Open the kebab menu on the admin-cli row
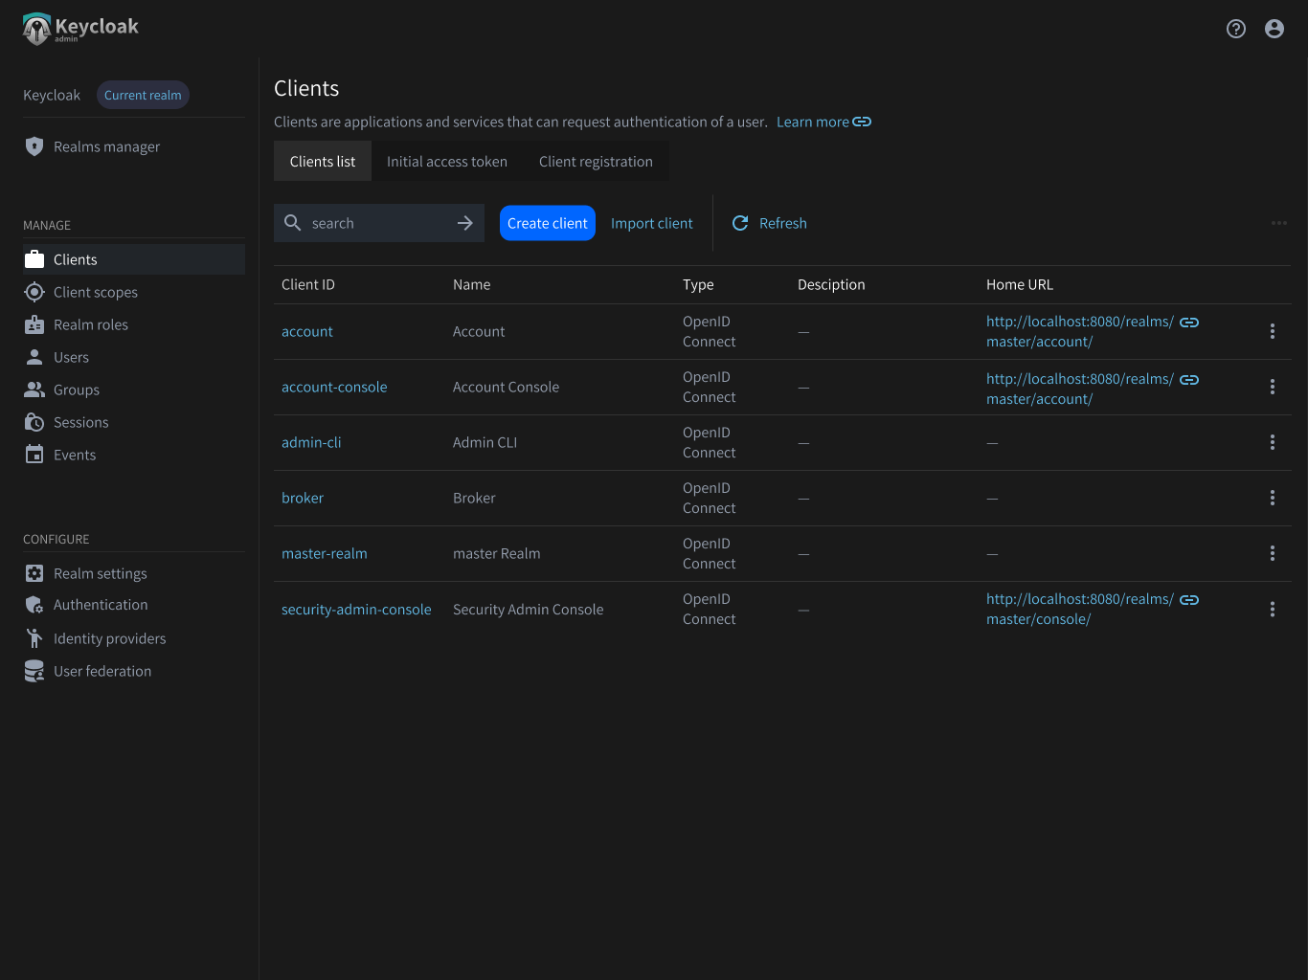This screenshot has width=1308, height=980. (1273, 442)
